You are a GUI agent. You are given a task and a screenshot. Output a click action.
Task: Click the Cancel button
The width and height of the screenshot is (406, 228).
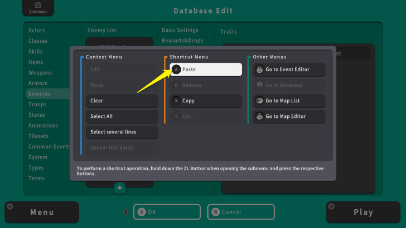pyautogui.click(x=241, y=212)
